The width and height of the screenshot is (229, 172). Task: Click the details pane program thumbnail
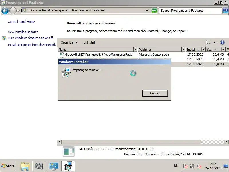[x=68, y=152]
